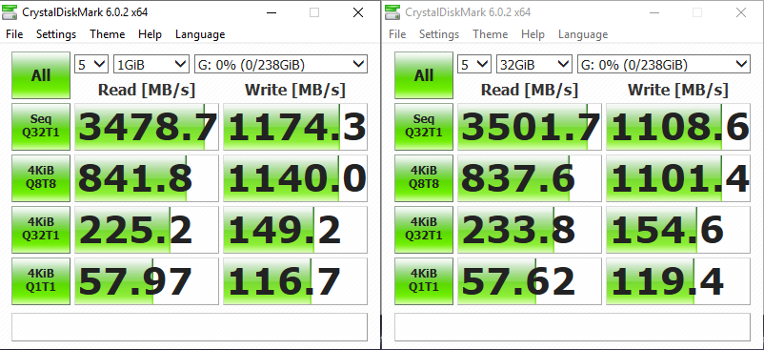This screenshot has height=350, width=764.
Task: Click the comment field in right window
Action: coord(573,327)
